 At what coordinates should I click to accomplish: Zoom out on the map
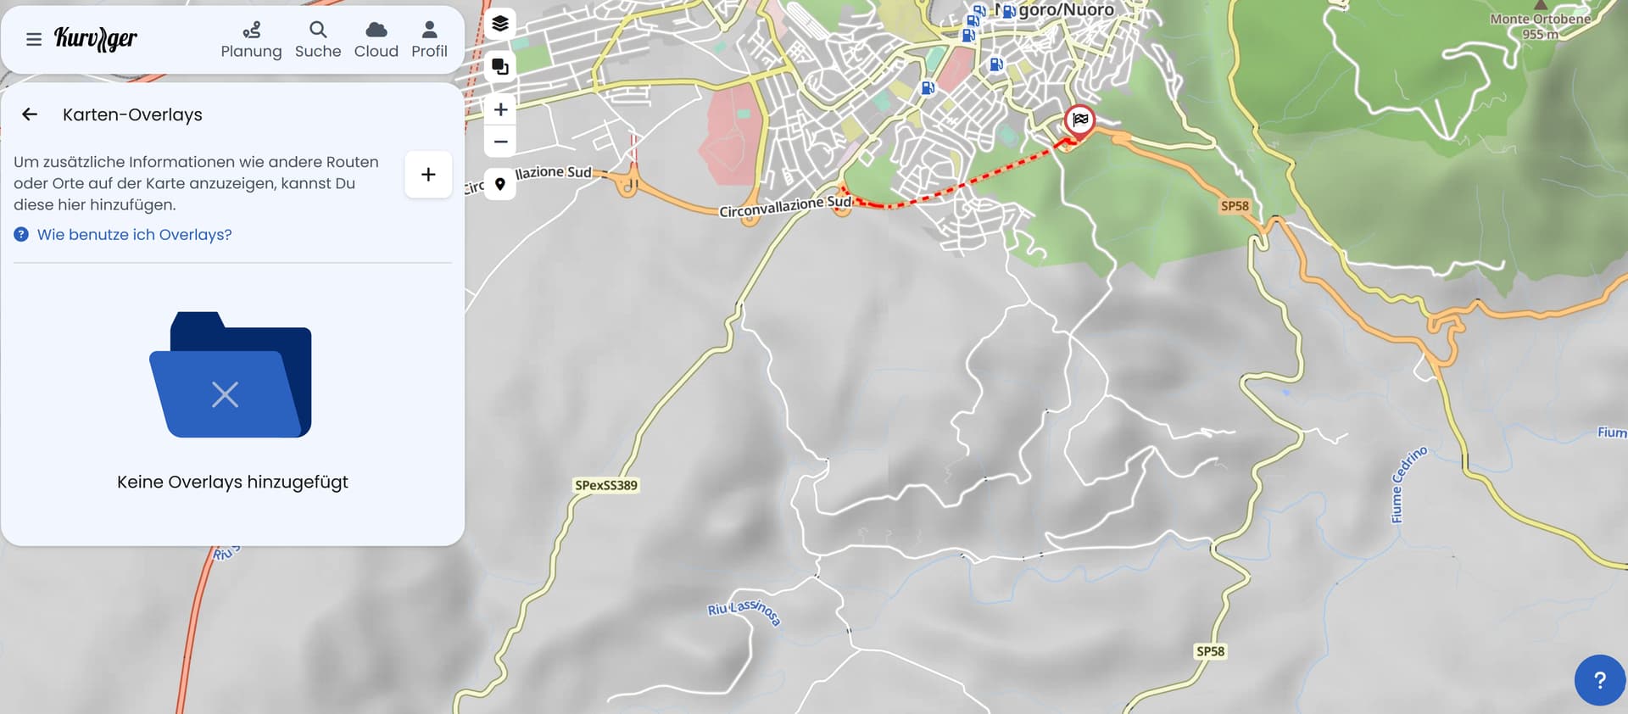coord(500,142)
